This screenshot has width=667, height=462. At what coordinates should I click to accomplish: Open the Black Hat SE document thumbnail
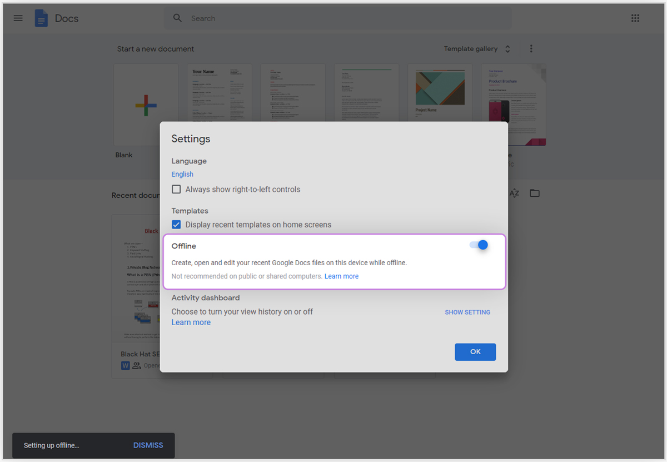point(136,278)
